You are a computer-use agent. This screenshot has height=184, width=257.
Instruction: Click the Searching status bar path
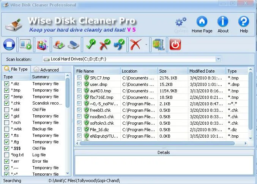(x=84, y=181)
